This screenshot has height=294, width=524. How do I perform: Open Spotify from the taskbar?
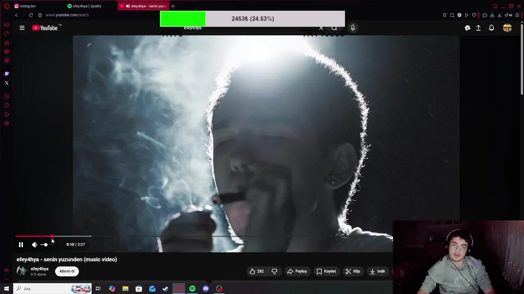coord(192,289)
